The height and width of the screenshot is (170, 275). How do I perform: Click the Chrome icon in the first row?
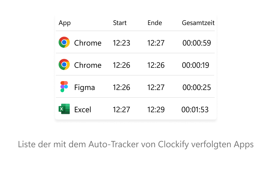[x=64, y=42]
